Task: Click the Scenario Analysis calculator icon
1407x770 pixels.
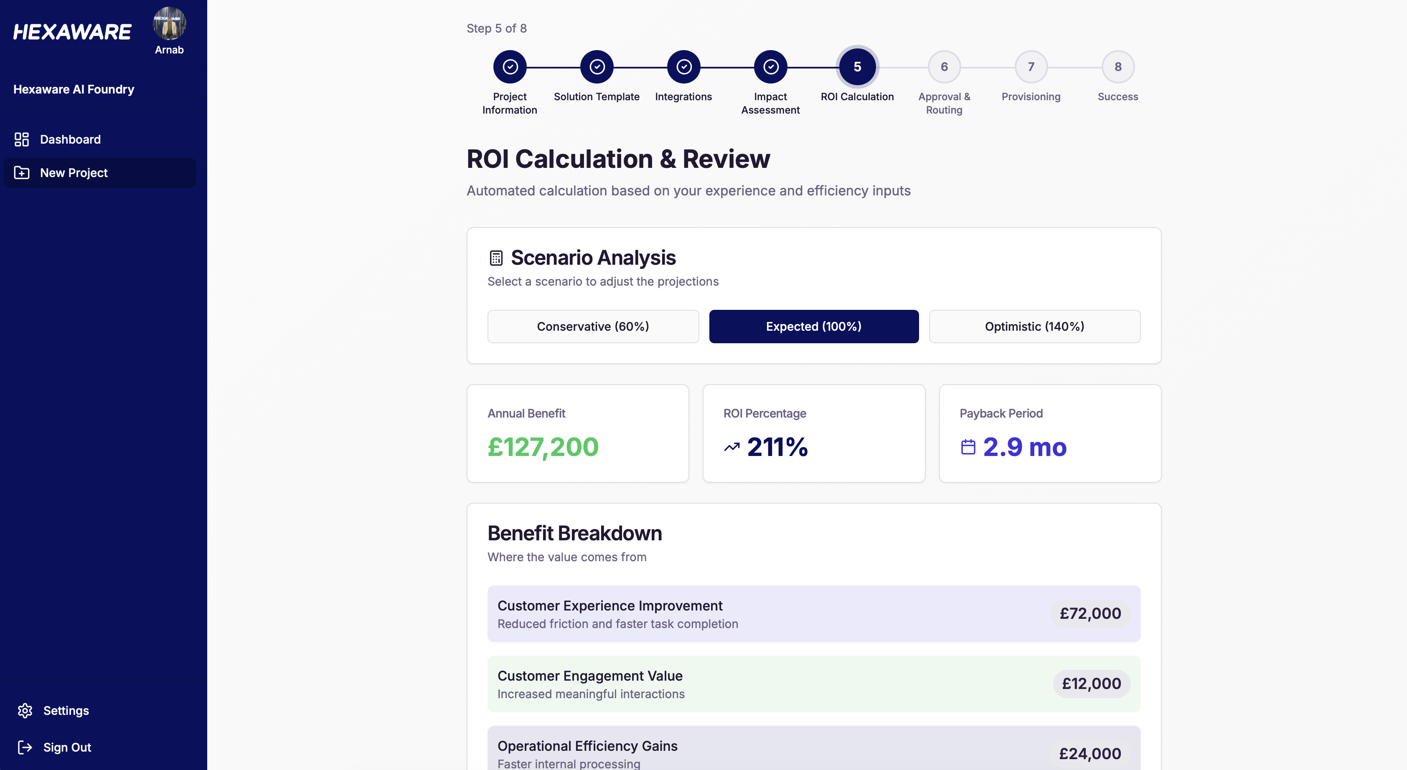Action: pyautogui.click(x=496, y=258)
